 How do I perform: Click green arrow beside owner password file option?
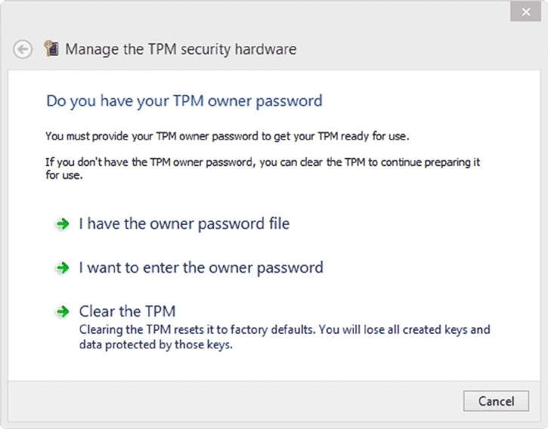62,224
